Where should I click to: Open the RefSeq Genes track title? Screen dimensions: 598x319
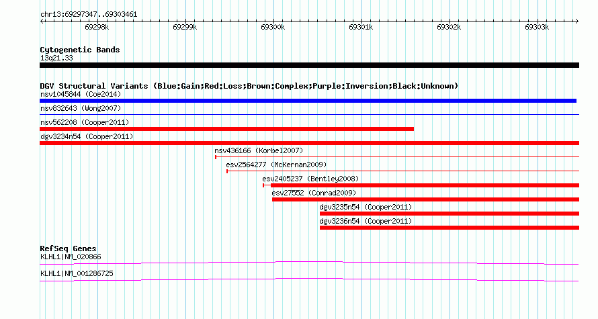(x=68, y=248)
